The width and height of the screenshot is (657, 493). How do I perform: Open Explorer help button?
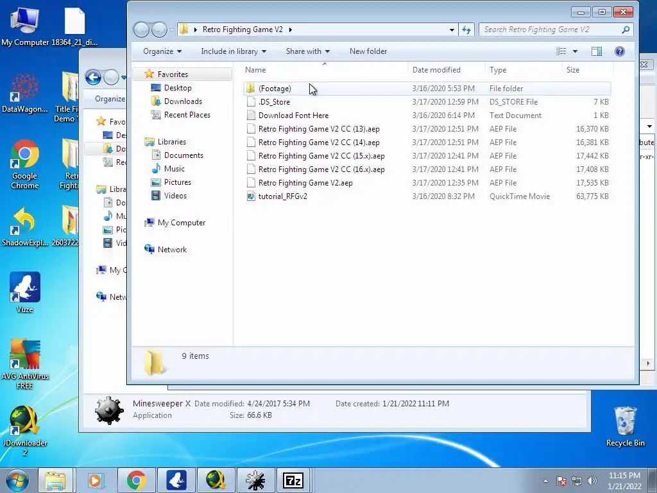pyautogui.click(x=620, y=51)
